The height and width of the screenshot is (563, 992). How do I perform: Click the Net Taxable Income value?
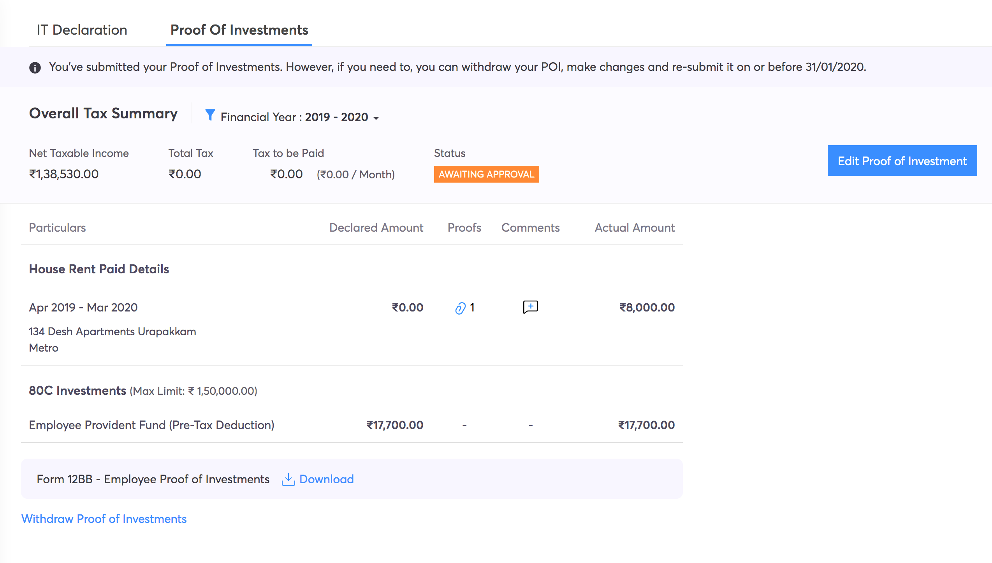[63, 174]
